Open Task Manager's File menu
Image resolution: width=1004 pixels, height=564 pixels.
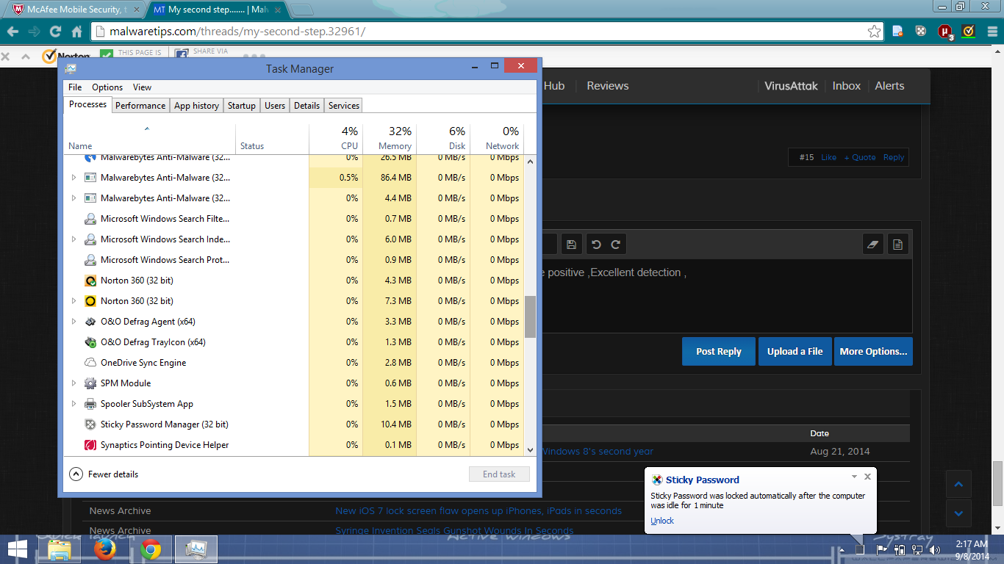(75, 87)
